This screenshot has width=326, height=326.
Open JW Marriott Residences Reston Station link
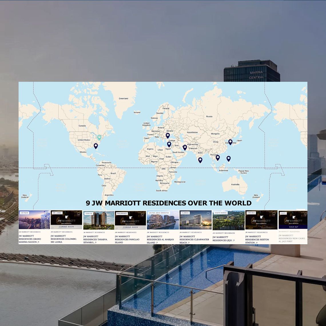pyautogui.click(x=257, y=240)
